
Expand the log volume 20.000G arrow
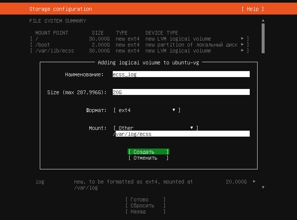[x=254, y=182]
